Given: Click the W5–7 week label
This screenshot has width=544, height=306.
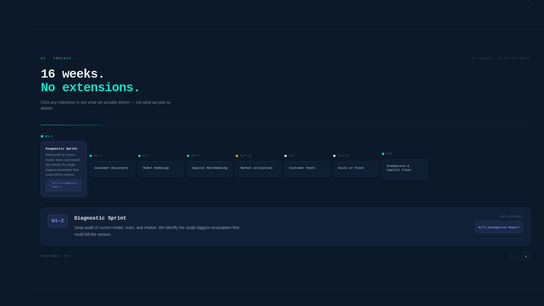Looking at the screenshot, I should (146, 156).
